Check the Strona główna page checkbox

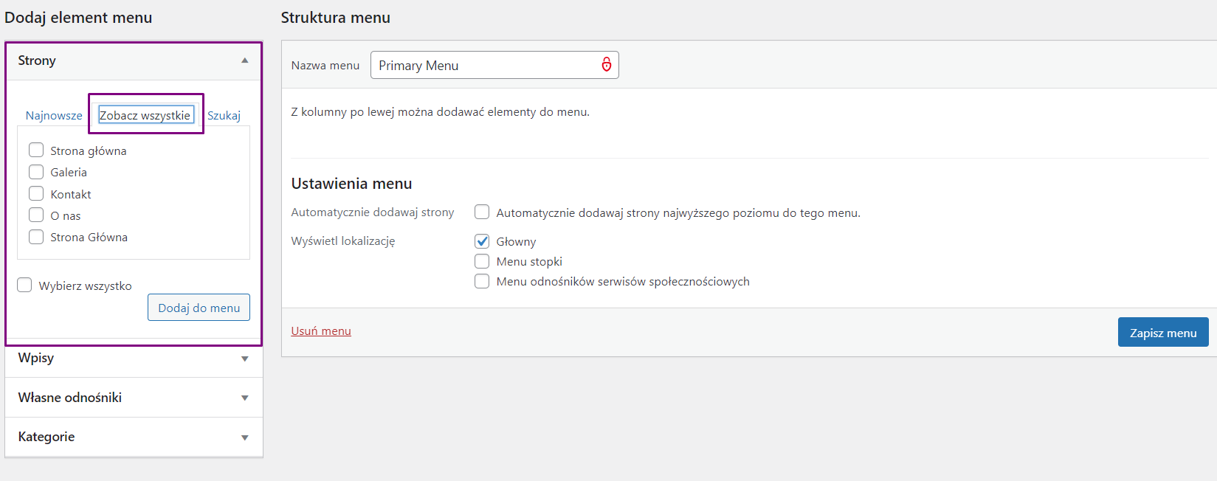36,150
